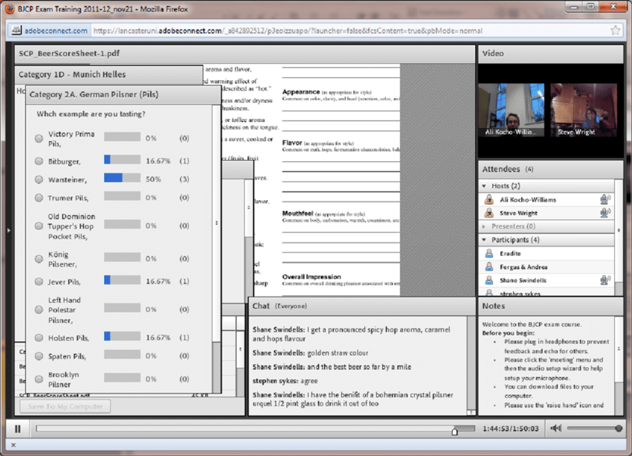Click the speaker volume icon
This screenshot has height=456, width=632.
click(556, 428)
